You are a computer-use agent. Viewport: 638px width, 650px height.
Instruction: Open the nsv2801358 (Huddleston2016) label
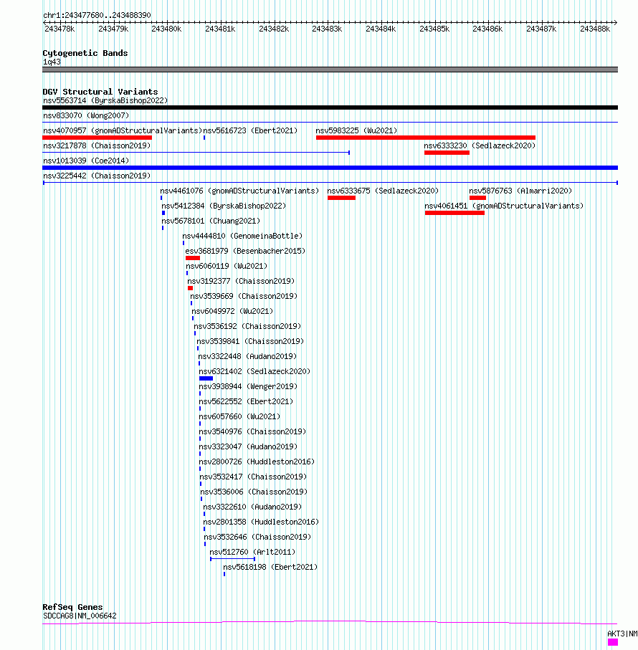pyautogui.click(x=261, y=522)
